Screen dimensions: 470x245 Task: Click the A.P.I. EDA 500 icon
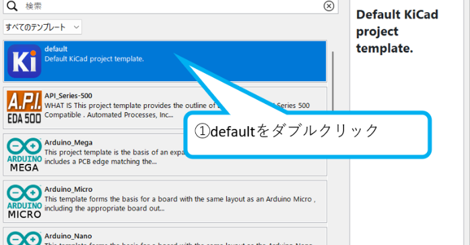24,107
